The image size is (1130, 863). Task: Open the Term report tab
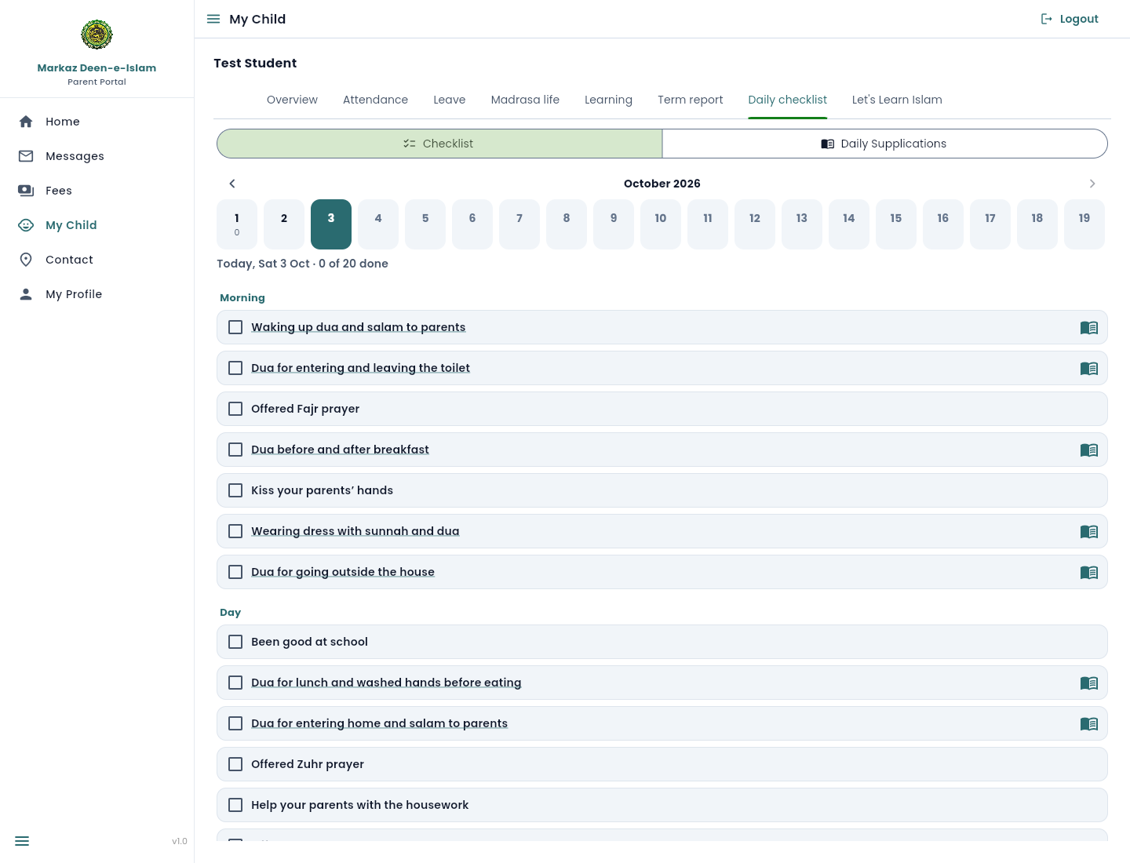[x=691, y=100]
